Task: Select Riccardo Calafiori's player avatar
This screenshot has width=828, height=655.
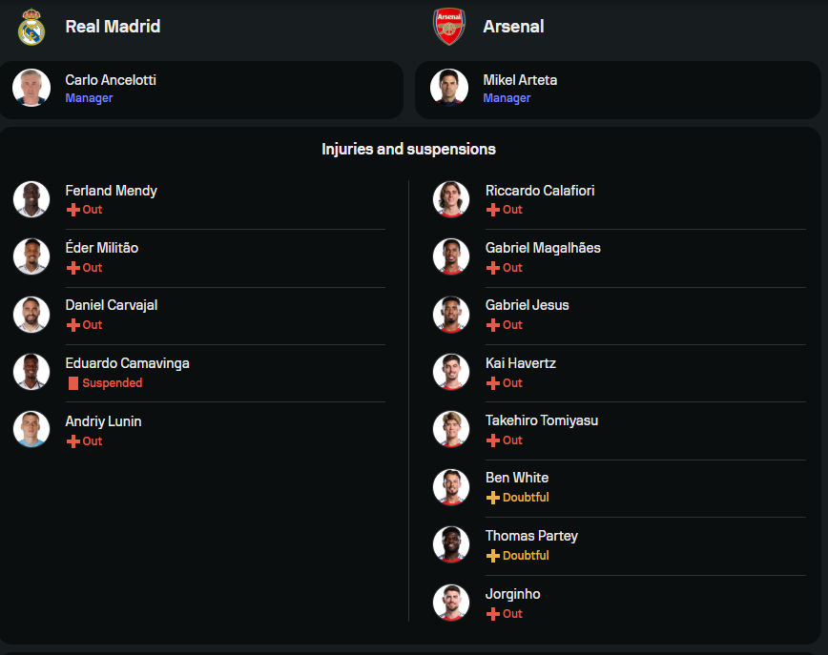Action: [451, 199]
